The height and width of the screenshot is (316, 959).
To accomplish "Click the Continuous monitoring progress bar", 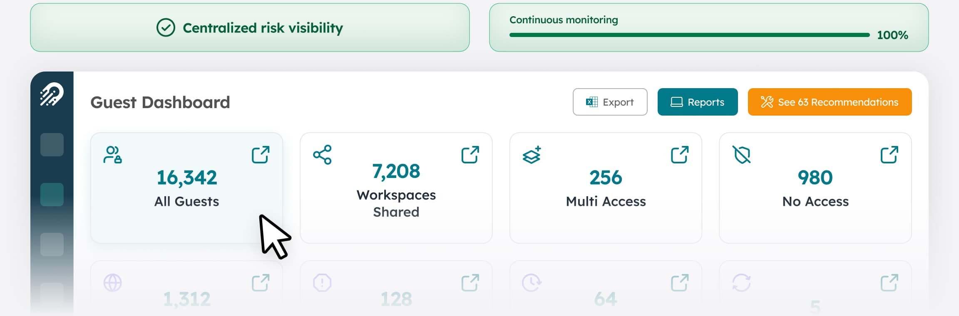I will point(690,35).
